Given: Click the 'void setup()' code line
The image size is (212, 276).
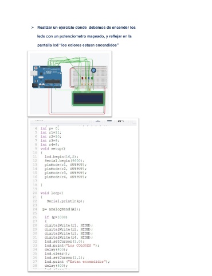Looking at the screenshot, I should 53,149.
